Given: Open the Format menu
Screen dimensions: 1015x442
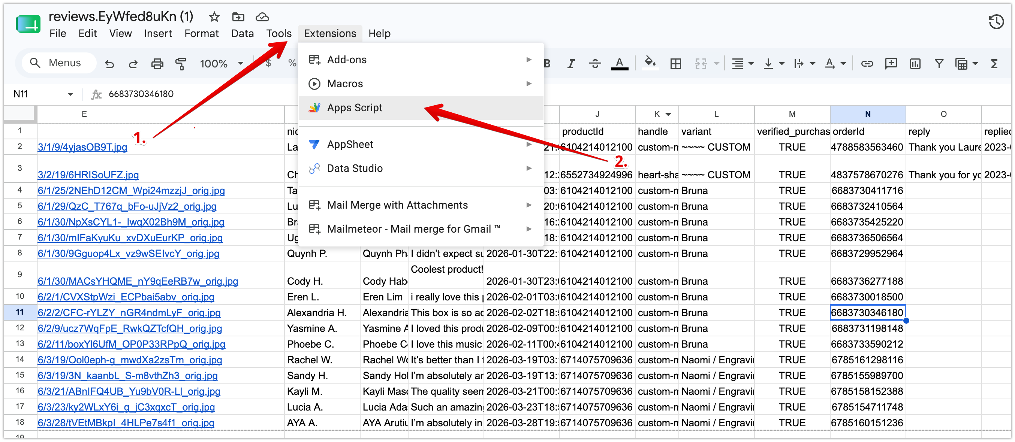Looking at the screenshot, I should (201, 33).
